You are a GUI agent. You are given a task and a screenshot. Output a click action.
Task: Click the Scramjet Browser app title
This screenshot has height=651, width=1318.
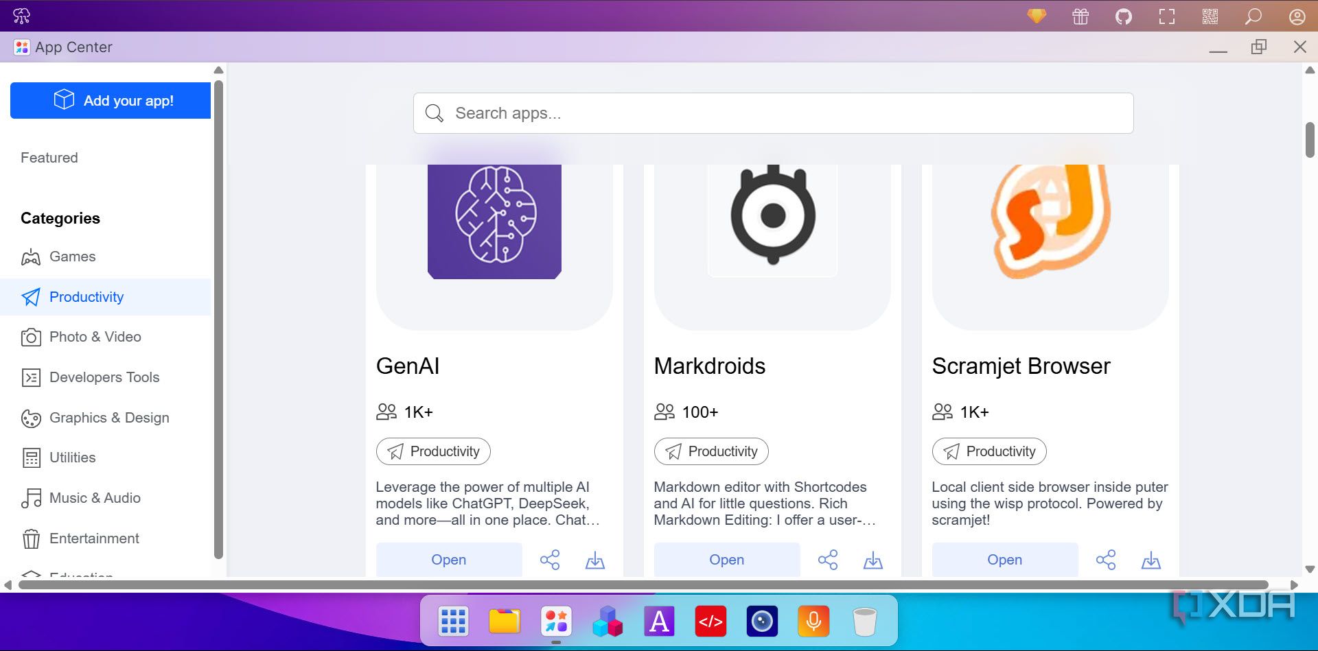click(x=1021, y=366)
